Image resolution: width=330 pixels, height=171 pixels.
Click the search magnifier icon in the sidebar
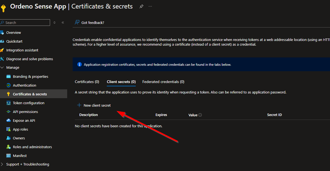click(x=2, y=22)
